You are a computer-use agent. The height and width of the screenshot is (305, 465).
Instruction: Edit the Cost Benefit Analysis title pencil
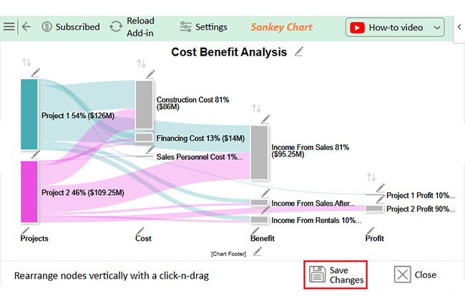(x=299, y=51)
